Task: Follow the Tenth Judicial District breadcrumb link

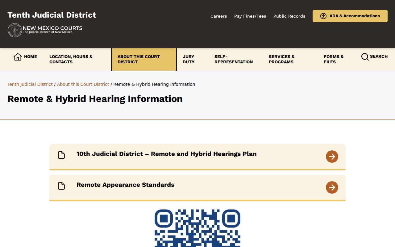Action: (30, 84)
